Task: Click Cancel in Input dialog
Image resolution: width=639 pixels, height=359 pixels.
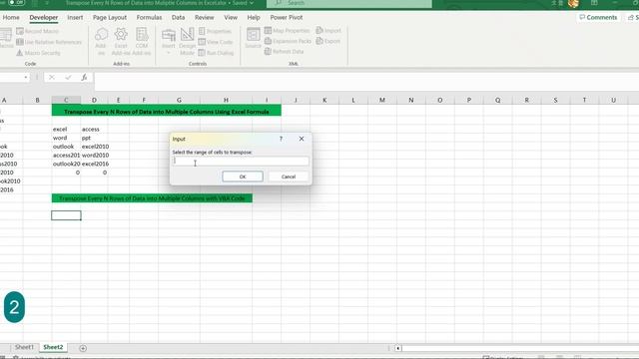Action: [289, 177]
